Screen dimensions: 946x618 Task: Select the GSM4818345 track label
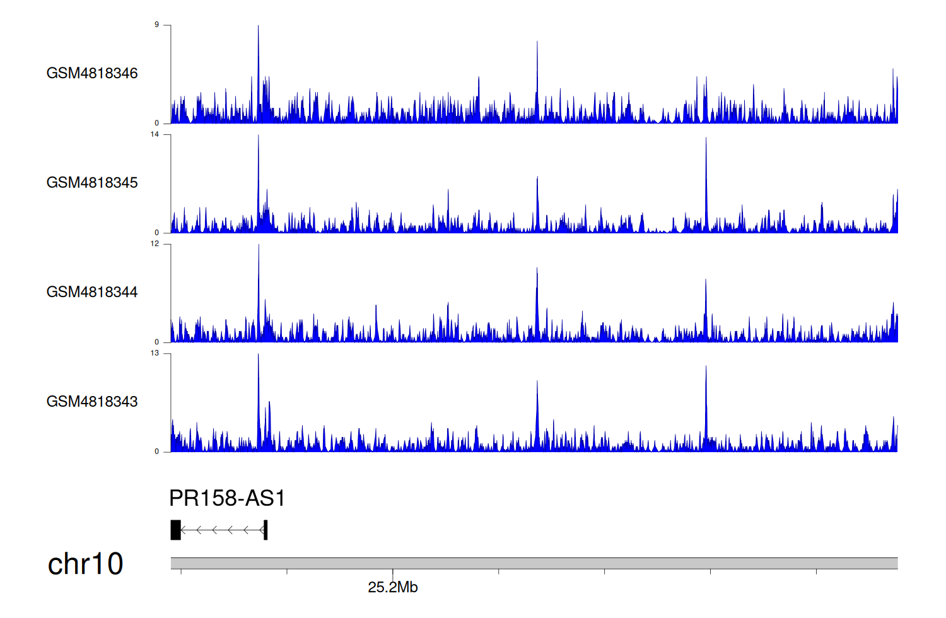pyautogui.click(x=92, y=183)
